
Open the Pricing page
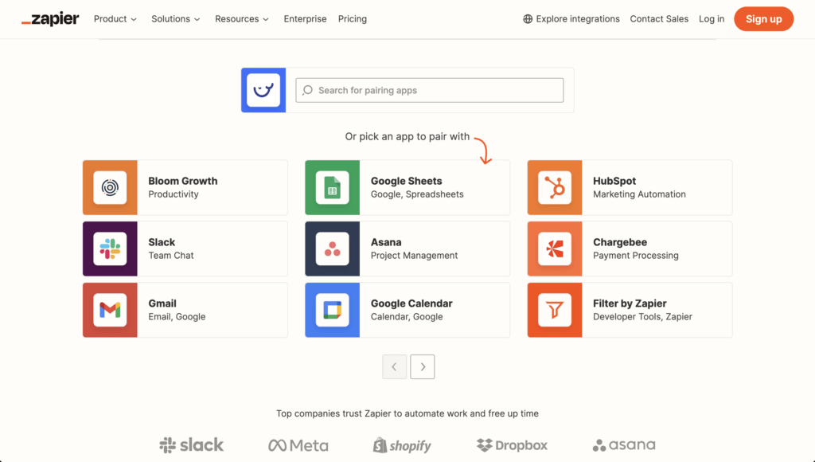coord(352,19)
